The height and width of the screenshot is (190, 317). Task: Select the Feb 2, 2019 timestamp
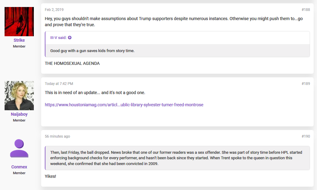pos(54,9)
